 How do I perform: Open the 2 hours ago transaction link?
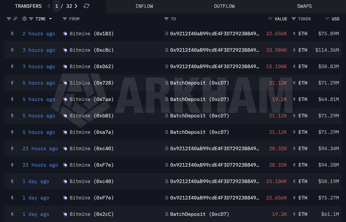click(x=39, y=33)
